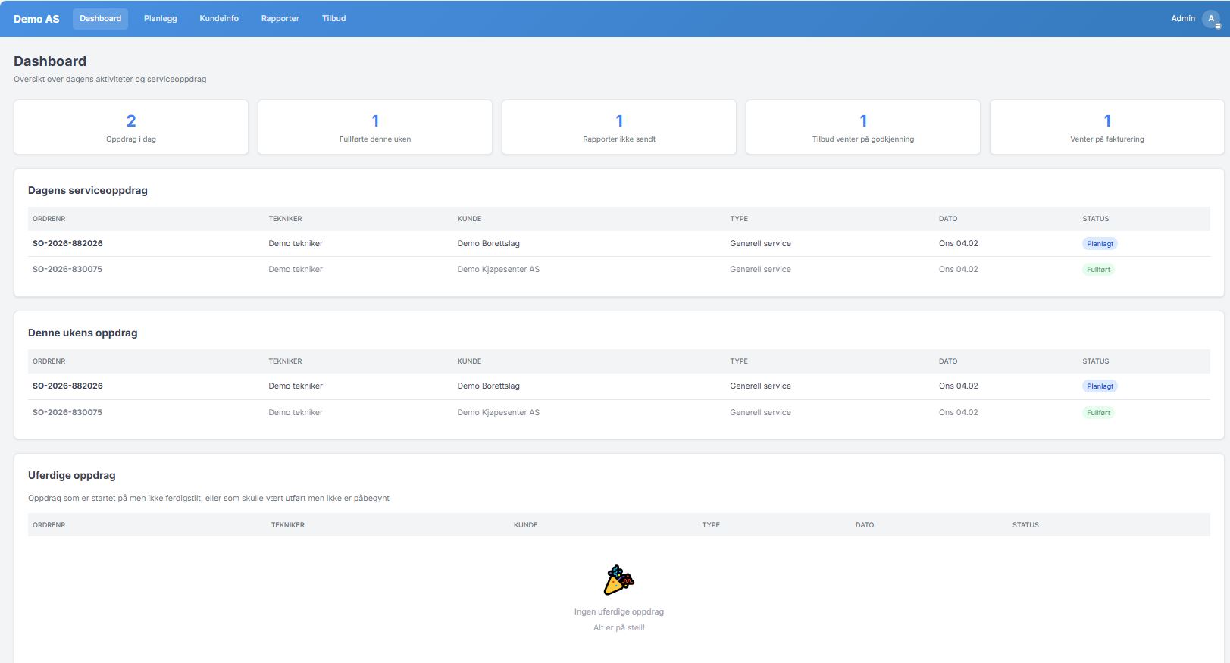The image size is (1230, 663).
Task: Click ORDRENR header in Denne ukens oppdrag table
Action: click(49, 361)
